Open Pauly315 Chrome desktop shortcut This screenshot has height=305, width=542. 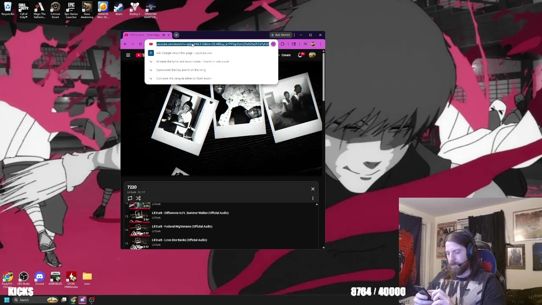click(8, 280)
